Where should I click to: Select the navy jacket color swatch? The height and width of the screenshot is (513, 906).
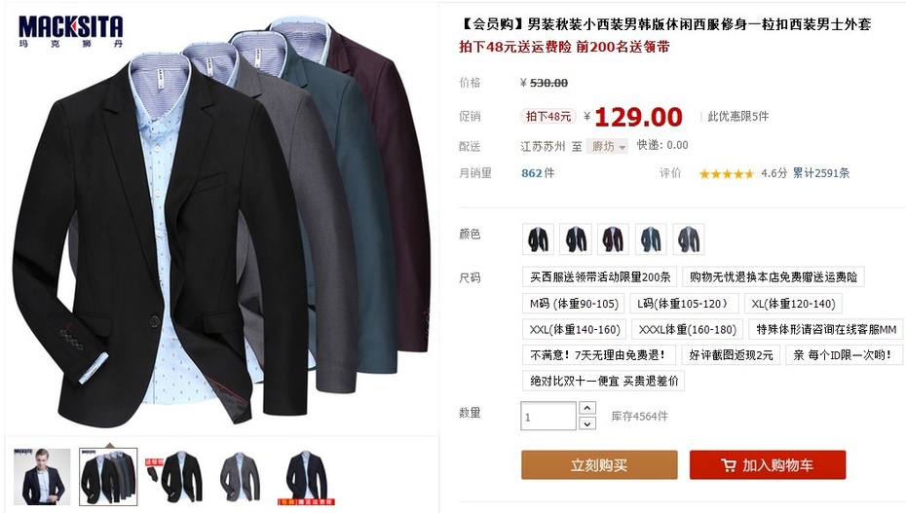tap(576, 238)
